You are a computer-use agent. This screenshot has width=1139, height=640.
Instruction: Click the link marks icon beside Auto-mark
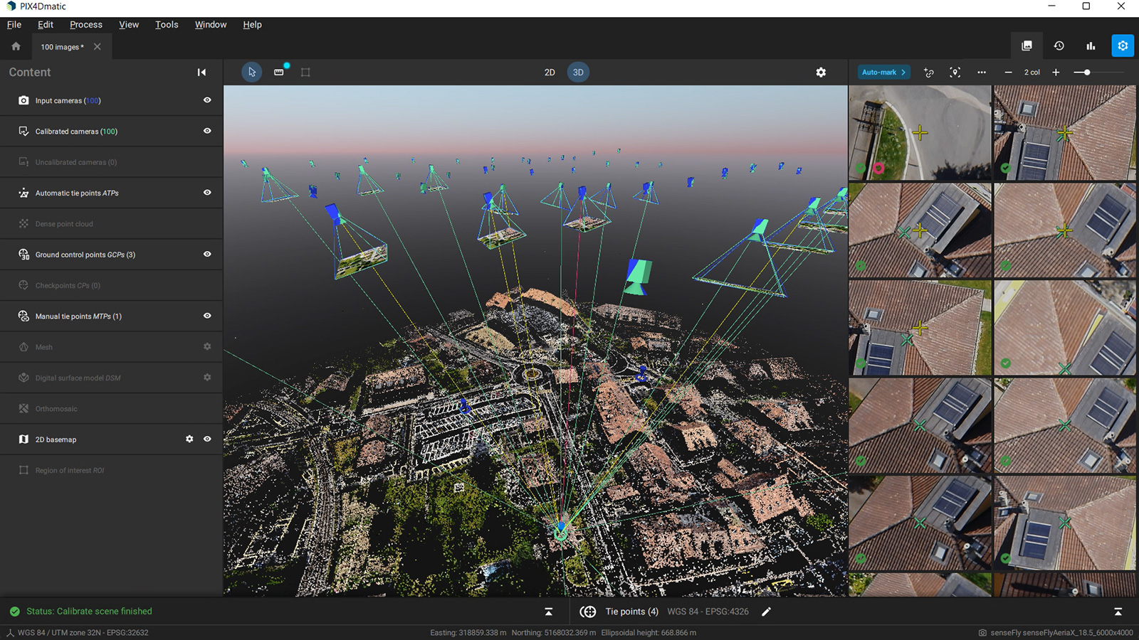click(x=928, y=72)
